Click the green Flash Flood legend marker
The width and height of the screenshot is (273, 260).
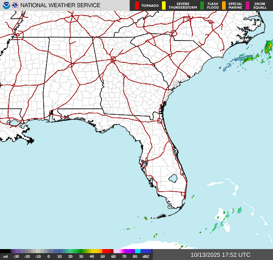click(202, 5)
